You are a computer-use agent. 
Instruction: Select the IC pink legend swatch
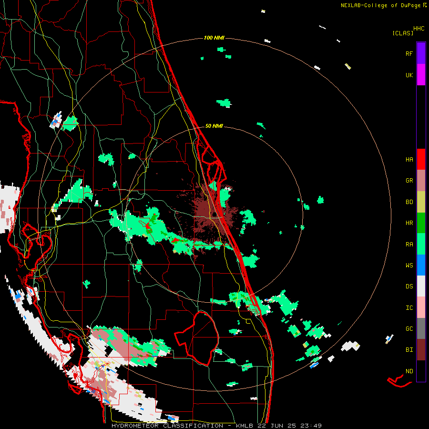tap(421, 307)
